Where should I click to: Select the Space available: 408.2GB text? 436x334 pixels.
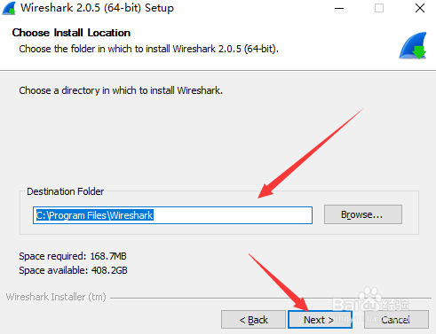(x=73, y=270)
